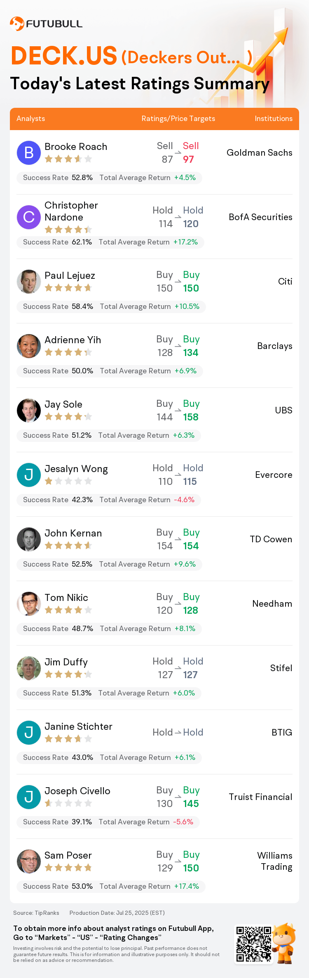Click the Futubull mascot icon
Screen dimensions: 309x978
tap(284, 943)
